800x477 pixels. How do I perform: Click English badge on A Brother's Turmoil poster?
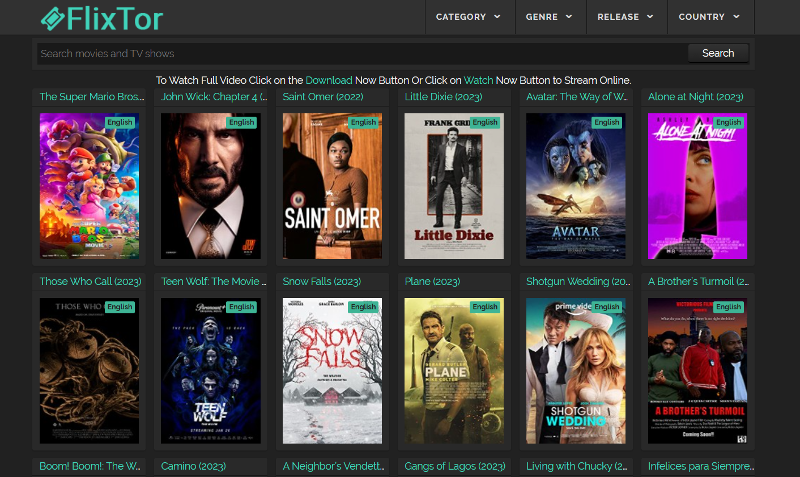729,307
